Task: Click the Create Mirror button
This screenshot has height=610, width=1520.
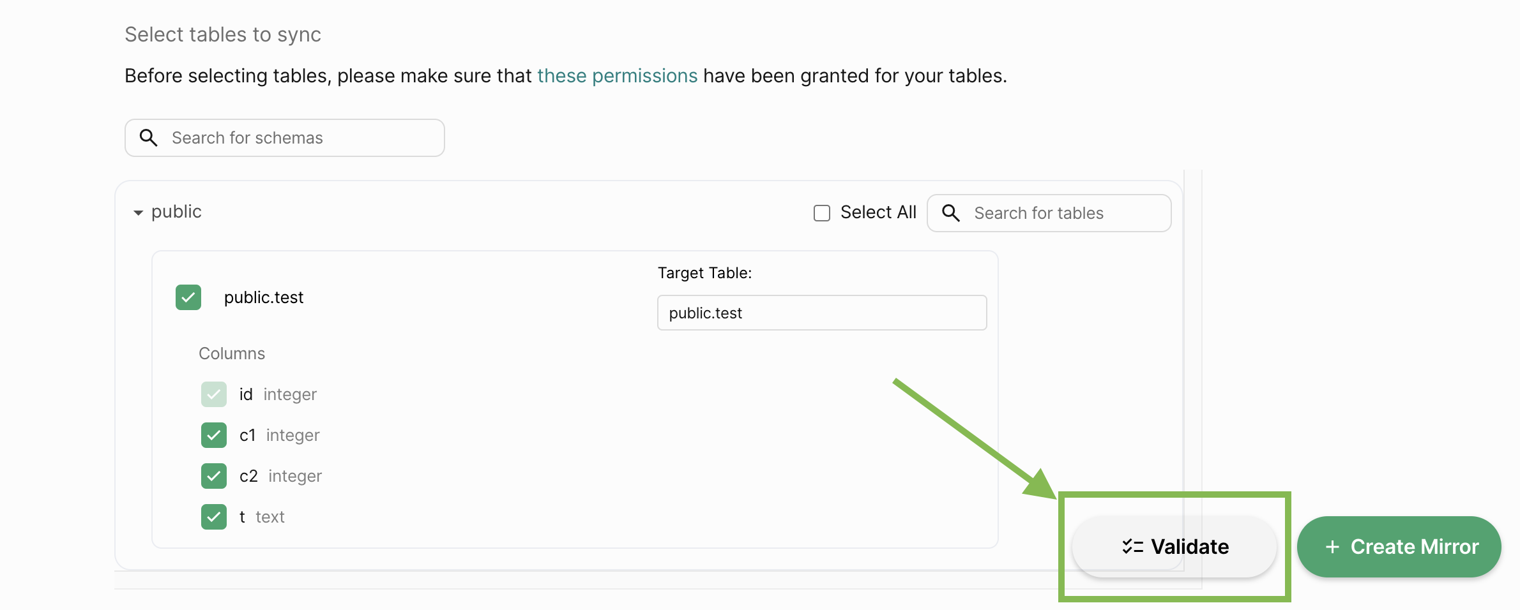Action: click(x=1399, y=547)
